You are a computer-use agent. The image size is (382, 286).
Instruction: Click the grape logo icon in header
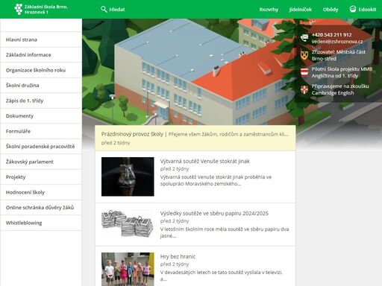[19, 9]
